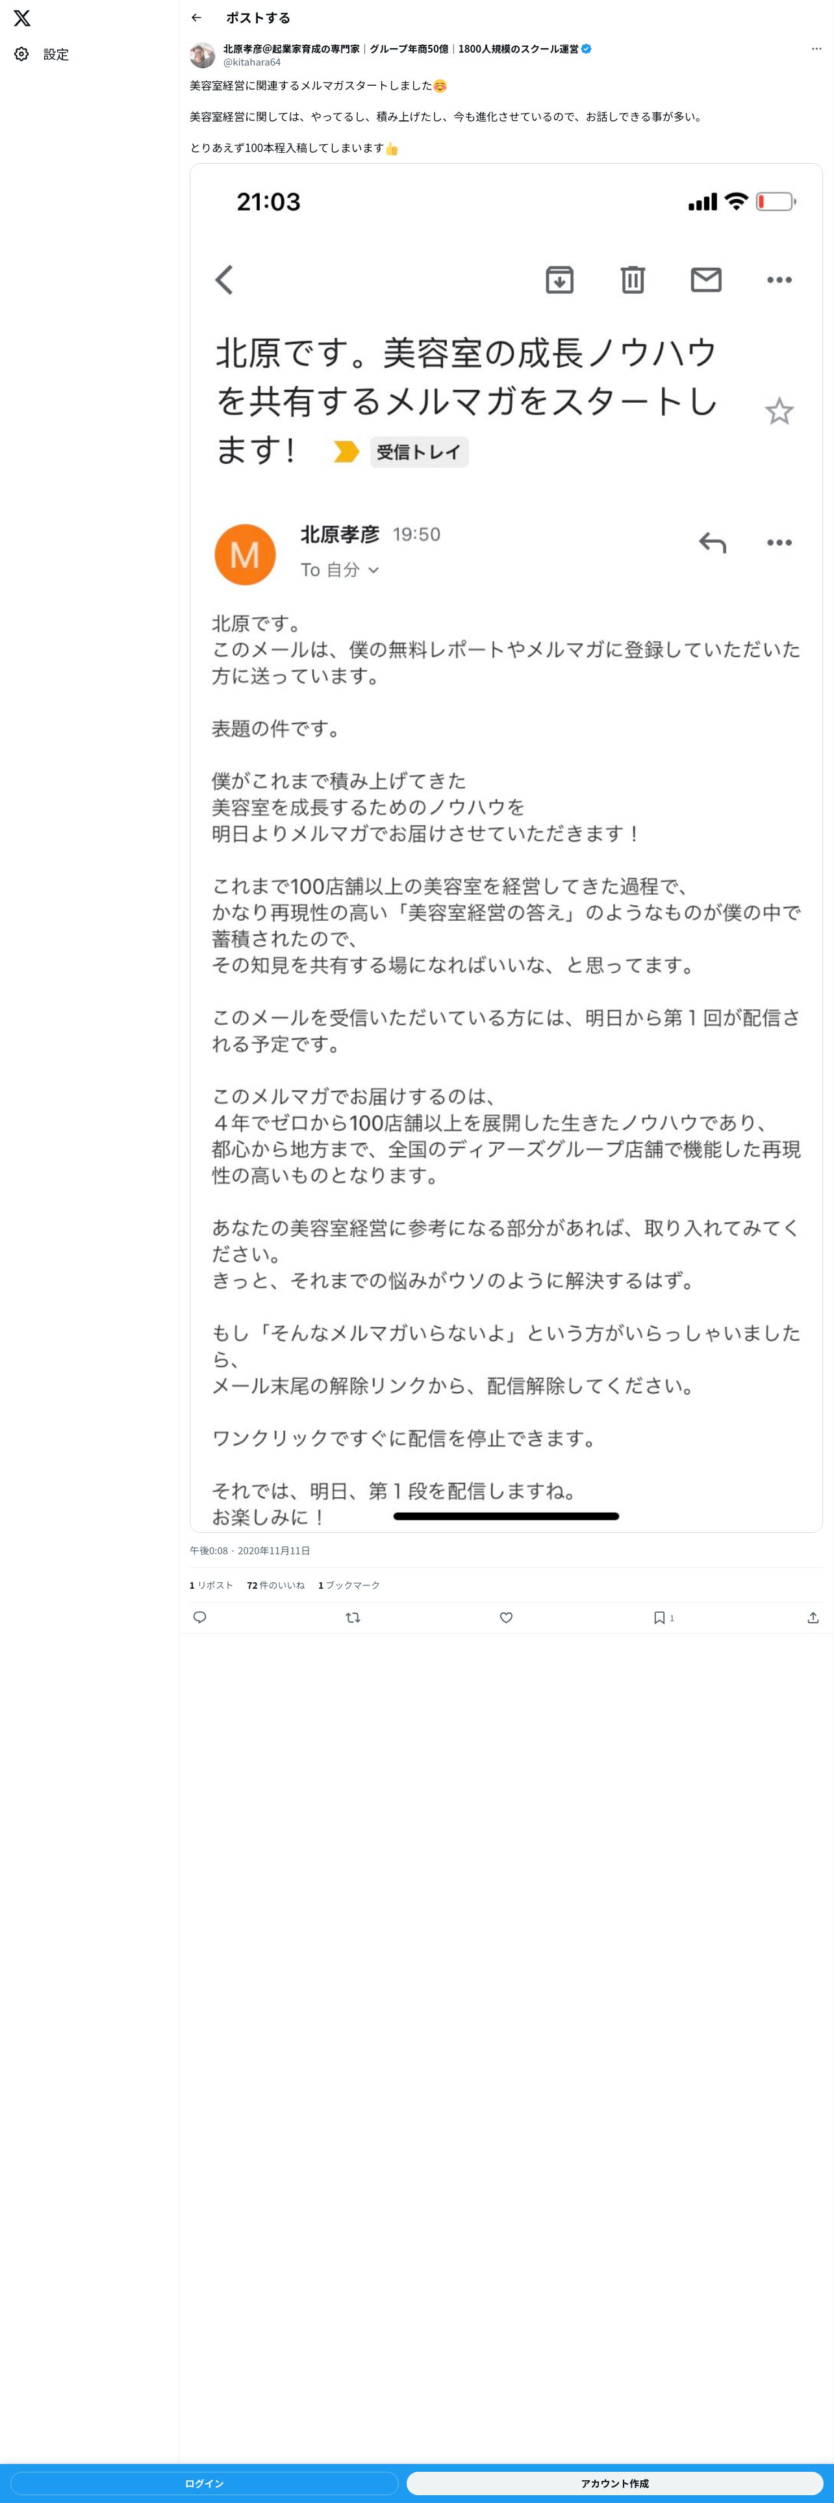Open the @kitahara64 handle link
This screenshot has height=2503, width=834.
(253, 62)
